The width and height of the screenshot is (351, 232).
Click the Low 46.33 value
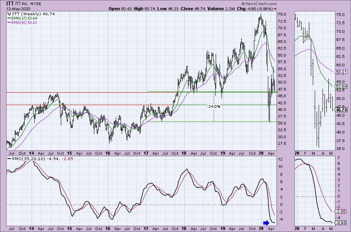coord(168,9)
